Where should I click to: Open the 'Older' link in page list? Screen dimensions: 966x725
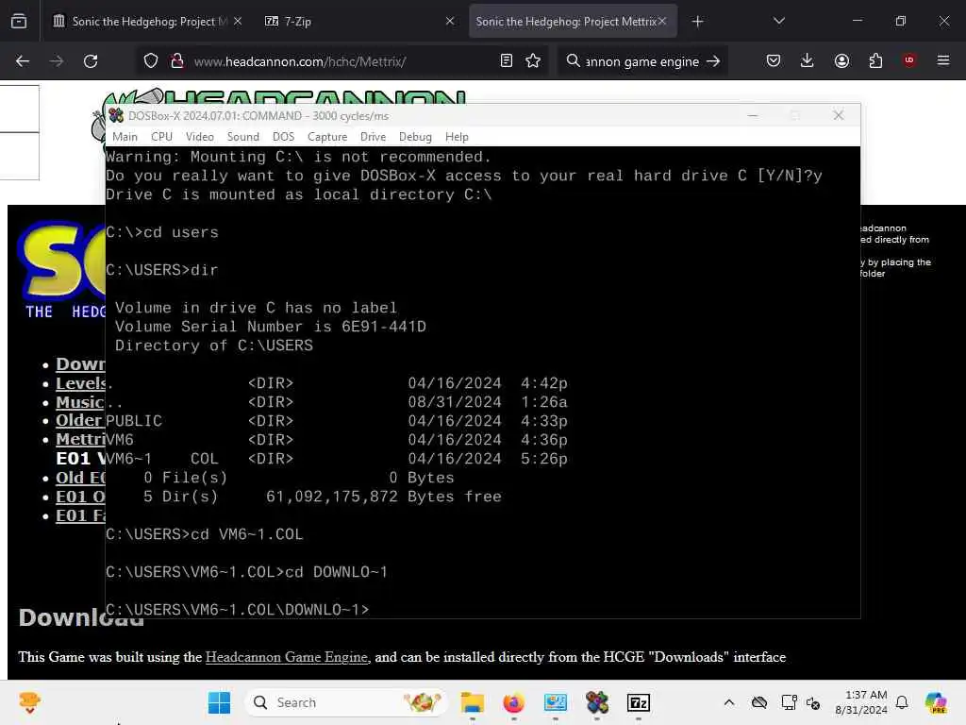click(79, 420)
